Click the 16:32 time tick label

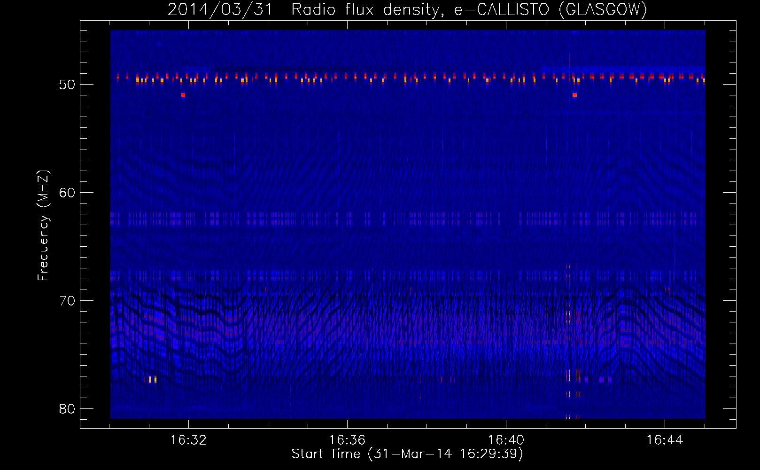pos(188,440)
